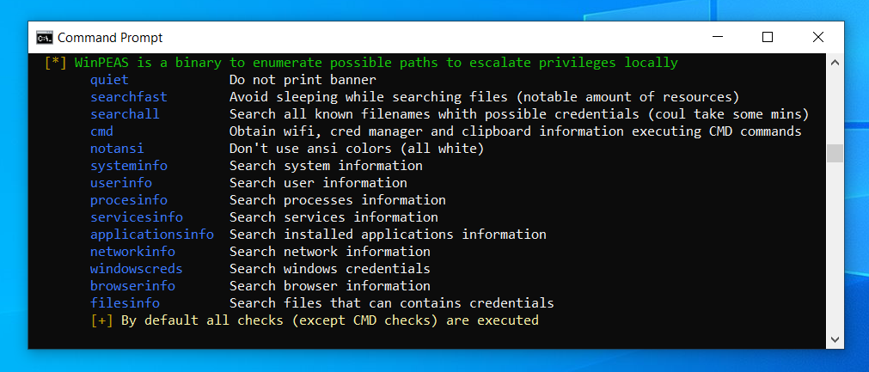Click the 'searchall' option text

125,114
